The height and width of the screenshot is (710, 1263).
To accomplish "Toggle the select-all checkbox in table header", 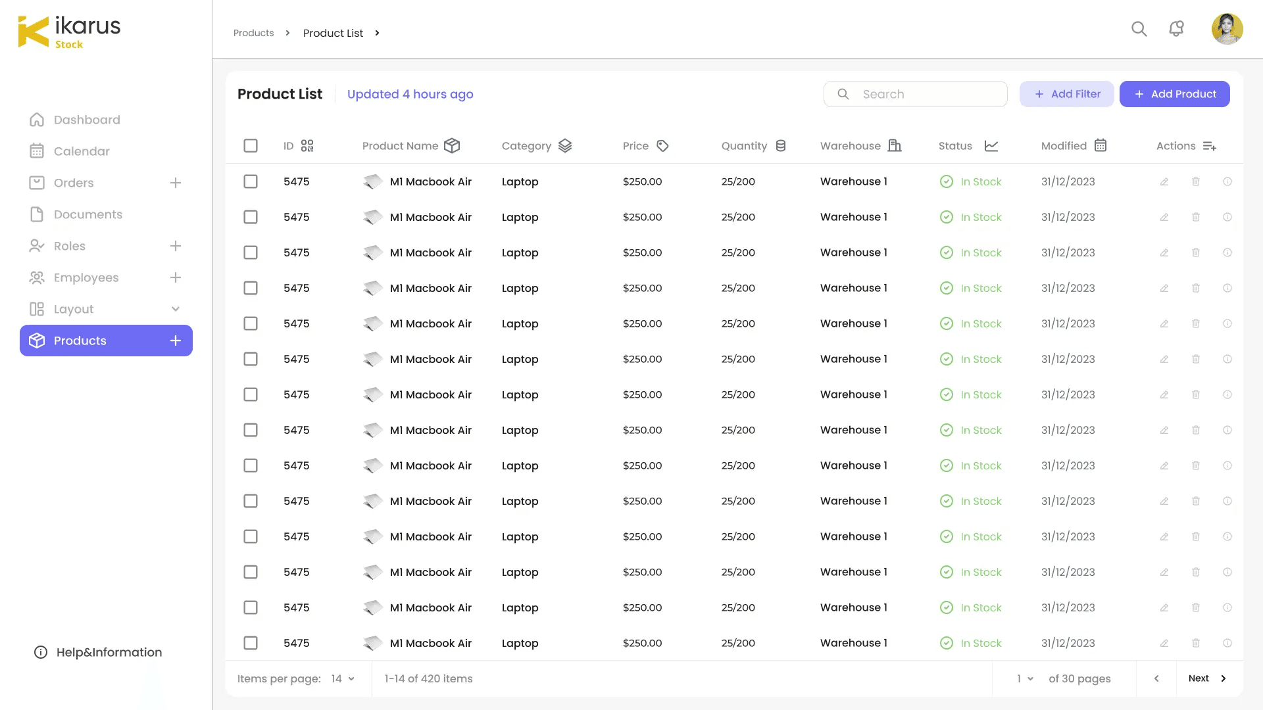I will pos(251,146).
